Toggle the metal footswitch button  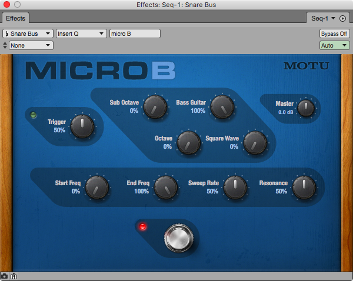tap(178, 238)
